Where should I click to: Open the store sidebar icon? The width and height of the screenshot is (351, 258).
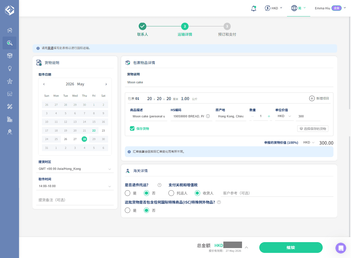click(10, 94)
